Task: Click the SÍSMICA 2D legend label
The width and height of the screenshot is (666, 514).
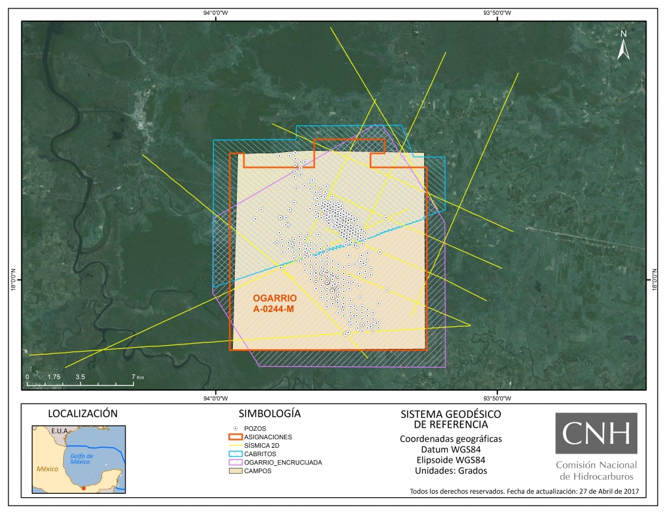Action: click(262, 445)
